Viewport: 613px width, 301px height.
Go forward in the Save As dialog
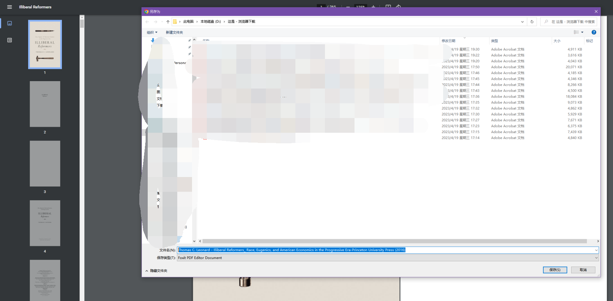(x=155, y=22)
